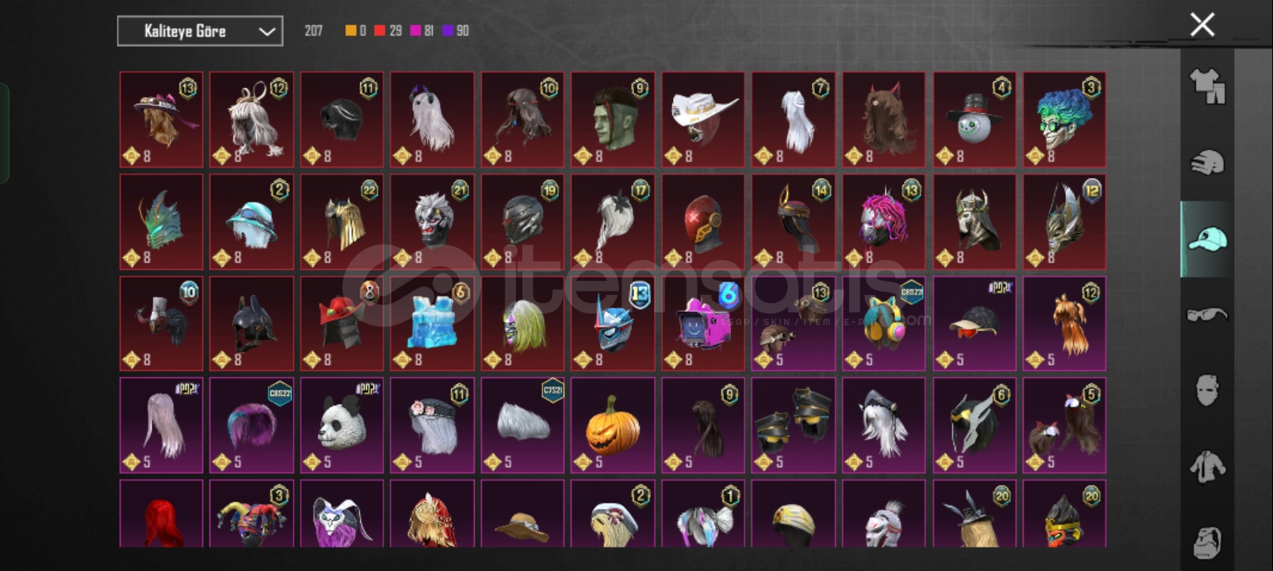Filter by the pink quality swatch
The height and width of the screenshot is (571, 1273).
tap(415, 30)
